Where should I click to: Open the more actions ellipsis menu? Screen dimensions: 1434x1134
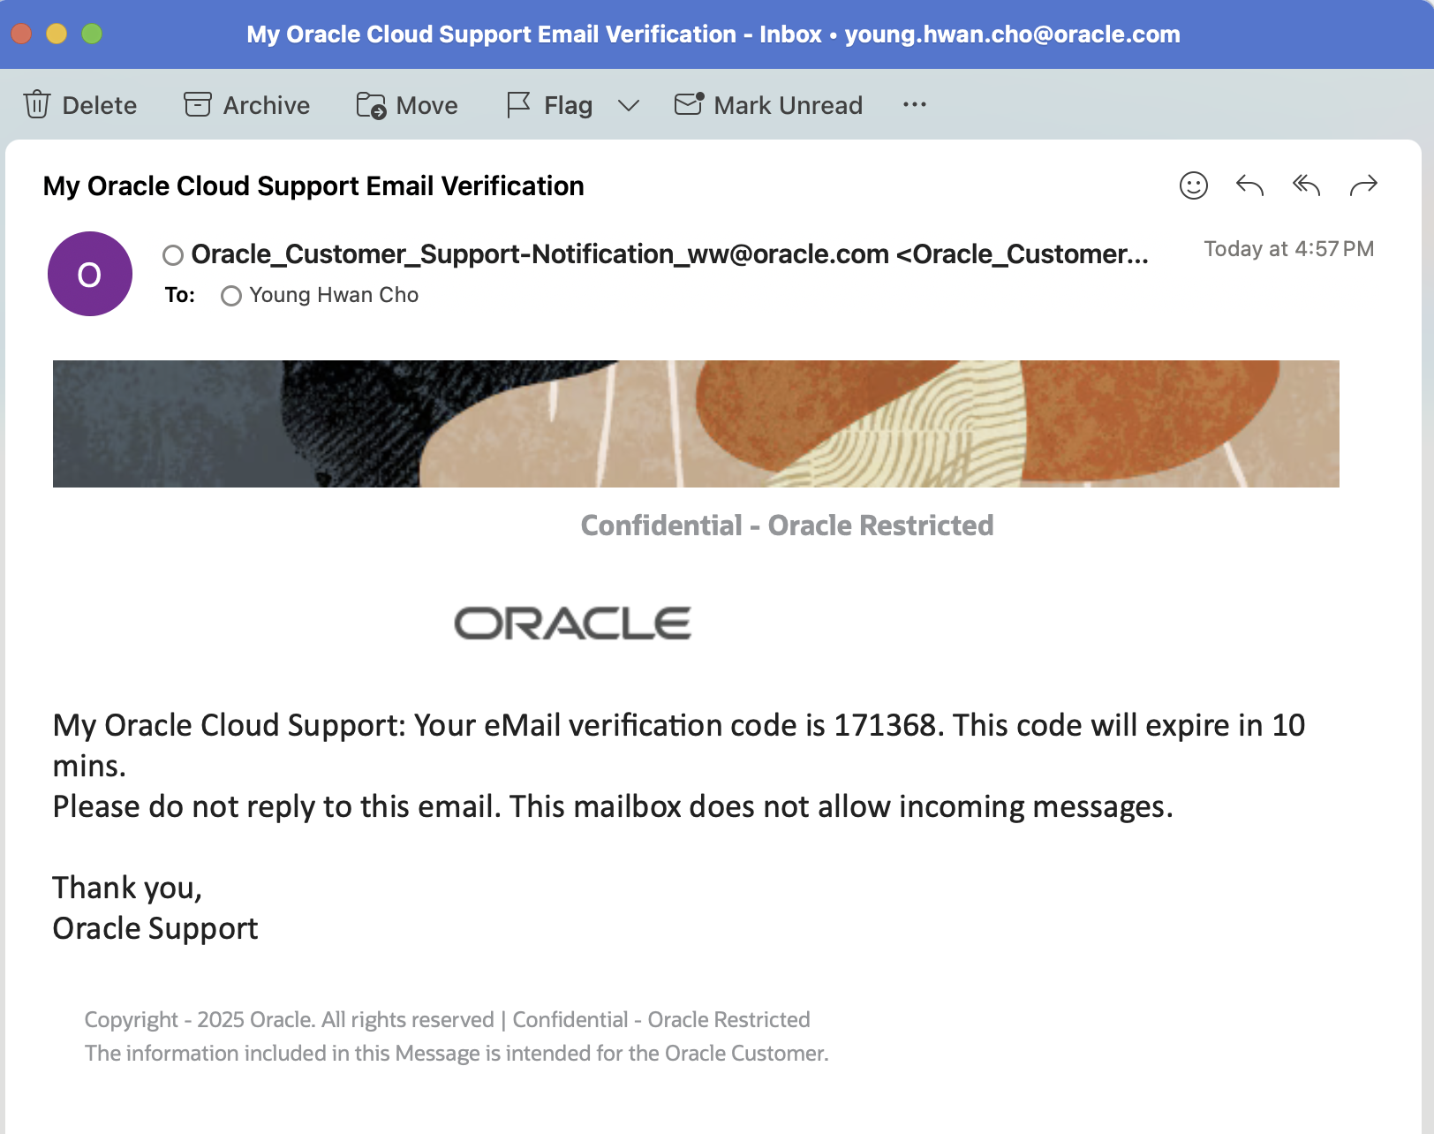[915, 105]
